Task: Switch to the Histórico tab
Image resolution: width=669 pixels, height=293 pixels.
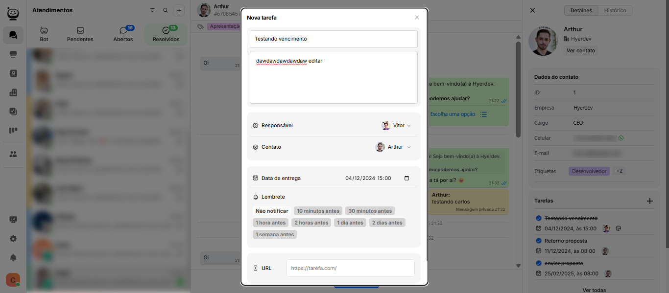Action: tap(615, 10)
